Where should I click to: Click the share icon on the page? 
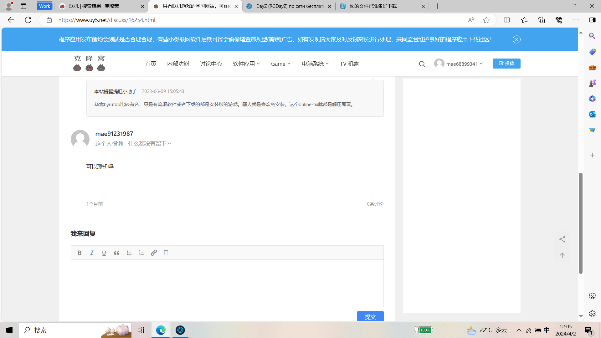tap(562, 239)
